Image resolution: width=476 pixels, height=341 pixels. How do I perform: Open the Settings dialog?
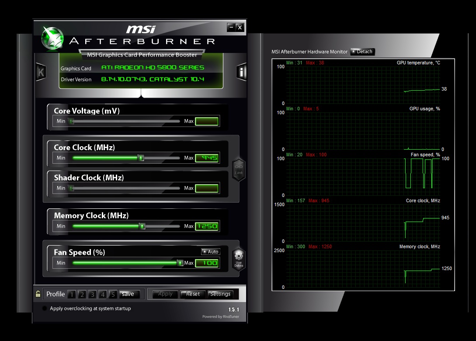220,294
